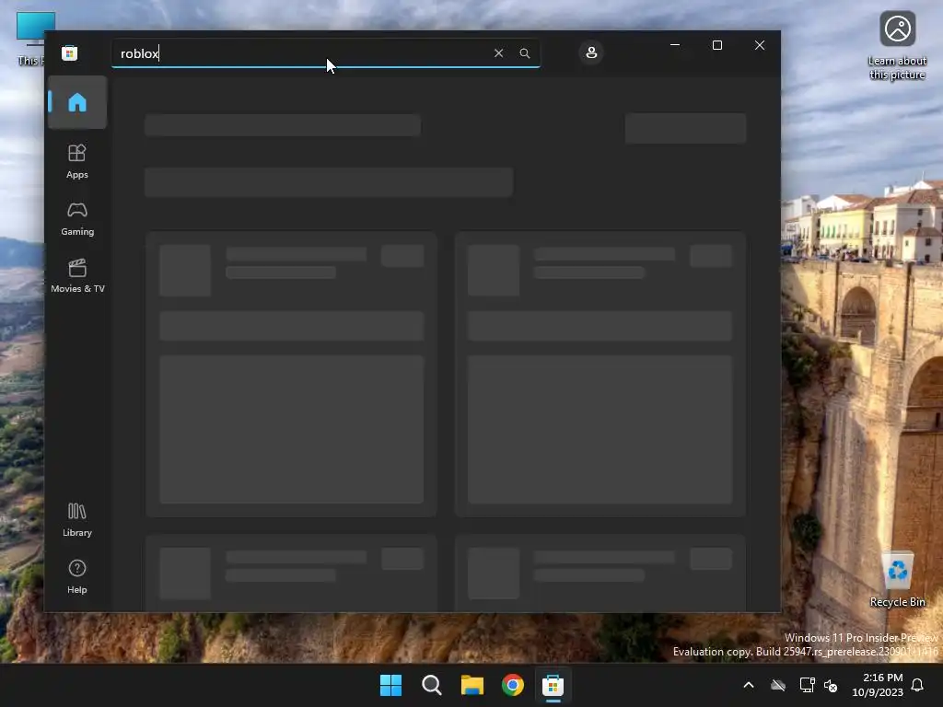This screenshot has height=707, width=943.
Task: Click the Microsoft Store logo in the title bar
Action: pyautogui.click(x=69, y=52)
